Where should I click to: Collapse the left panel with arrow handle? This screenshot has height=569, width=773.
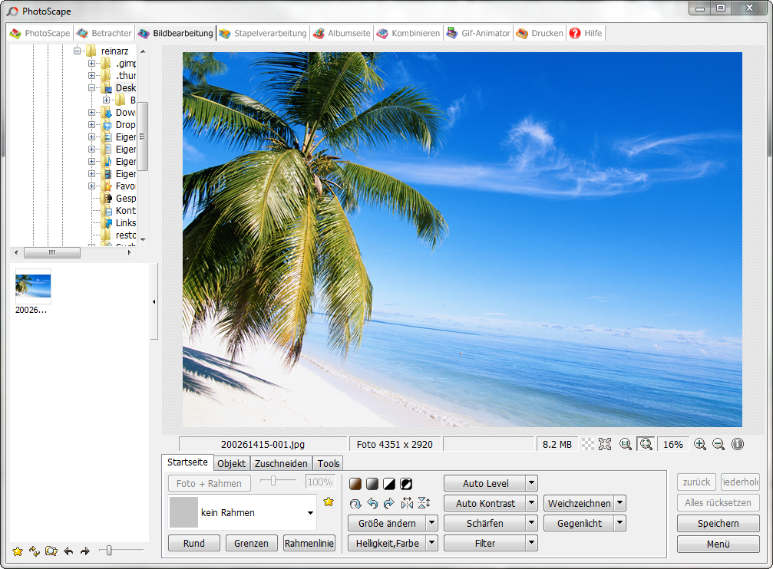[x=154, y=302]
